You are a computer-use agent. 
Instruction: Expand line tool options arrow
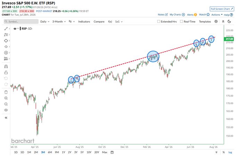9,29
